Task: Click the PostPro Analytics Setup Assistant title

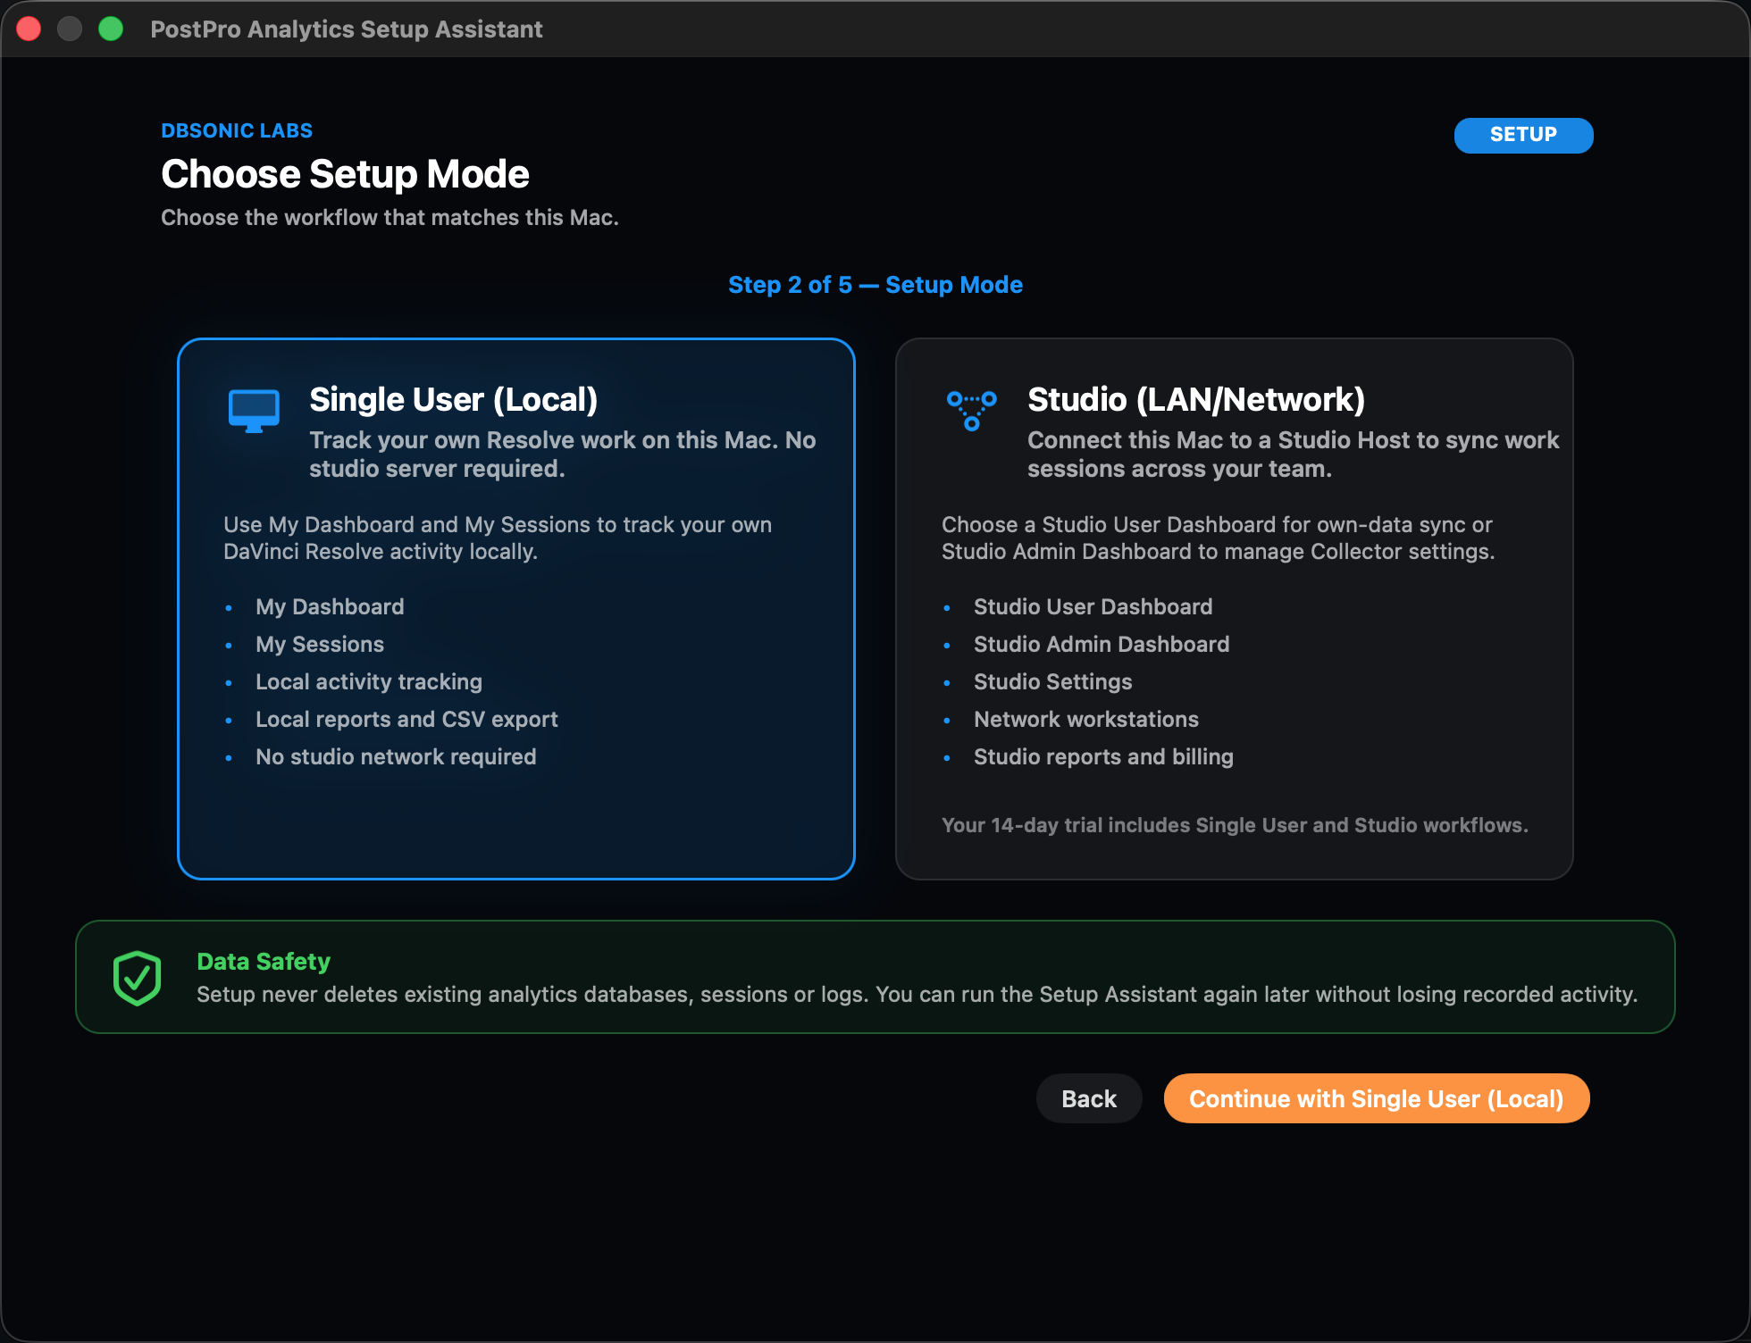Action: (347, 29)
